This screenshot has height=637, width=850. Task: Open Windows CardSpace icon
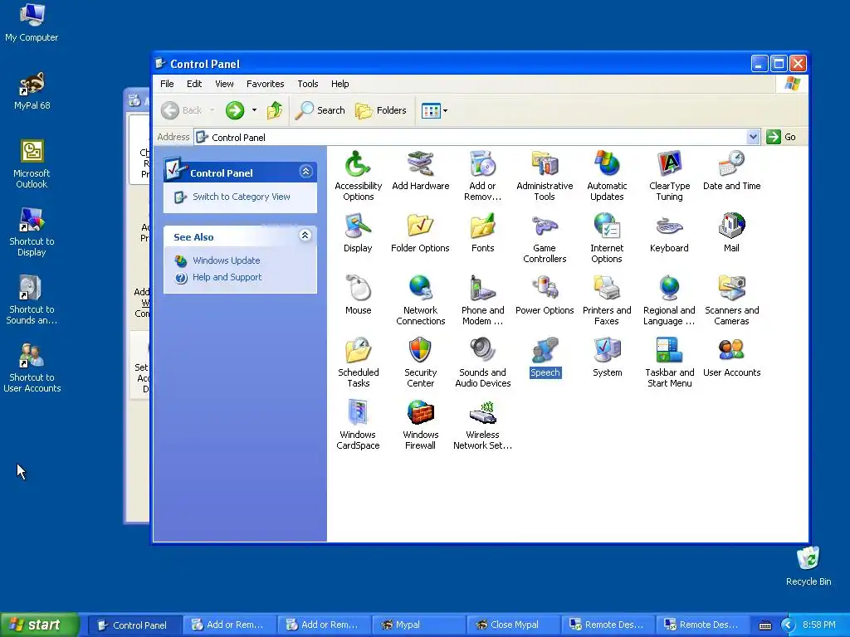click(358, 425)
